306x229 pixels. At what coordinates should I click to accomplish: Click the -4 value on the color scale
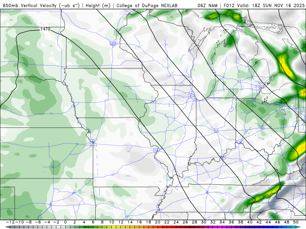47,222
